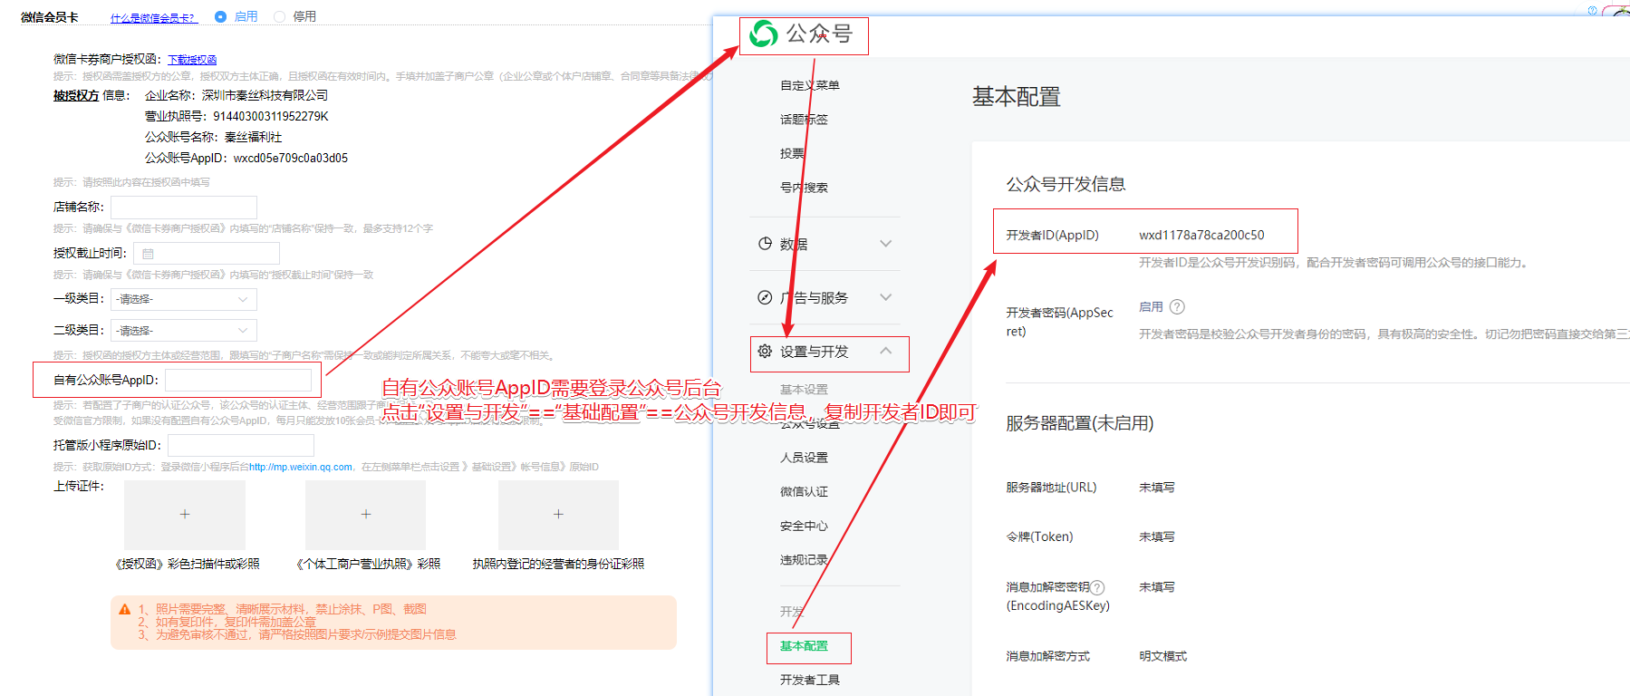Open 开发者工具 in the sidebar
This screenshot has width=1630, height=696.
(x=810, y=680)
